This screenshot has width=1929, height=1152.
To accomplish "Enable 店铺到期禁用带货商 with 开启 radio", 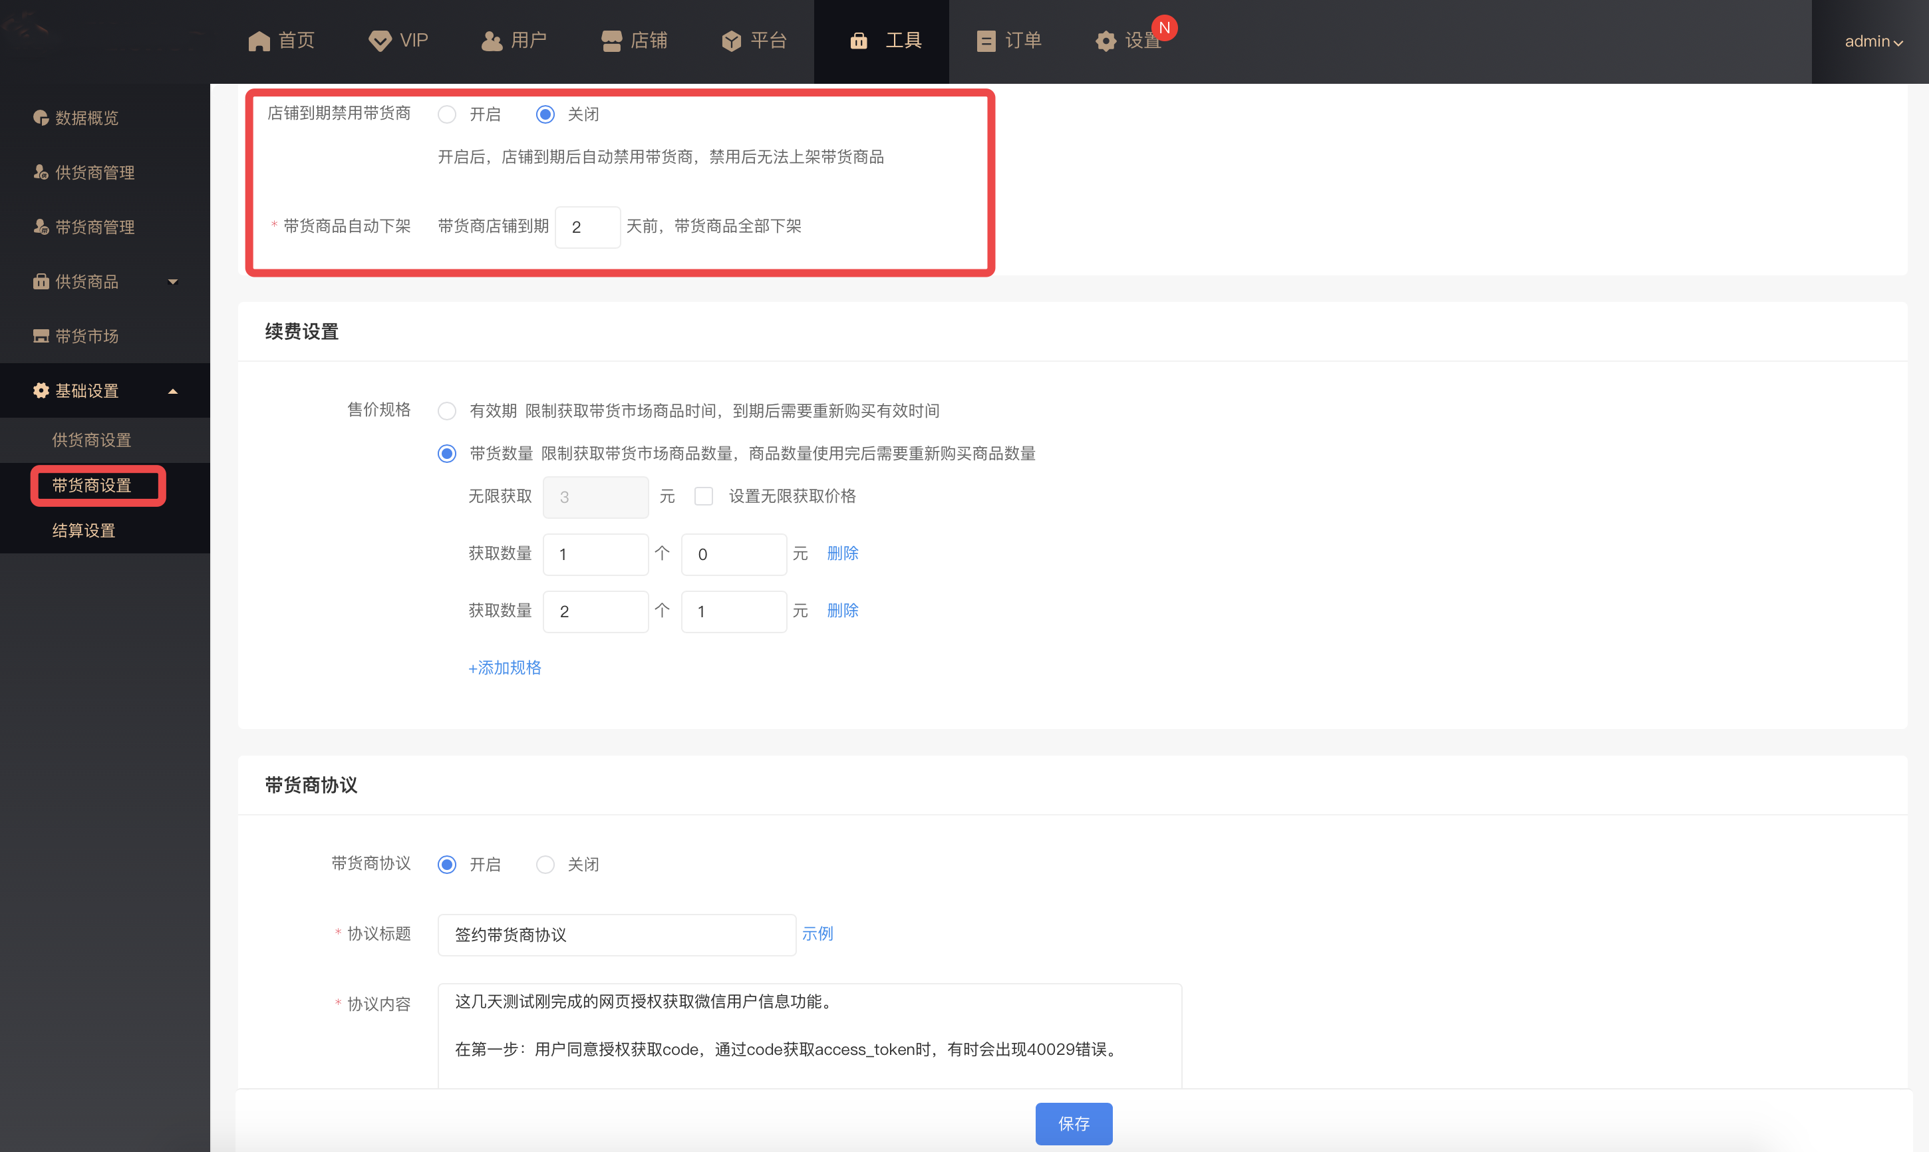I will (447, 115).
